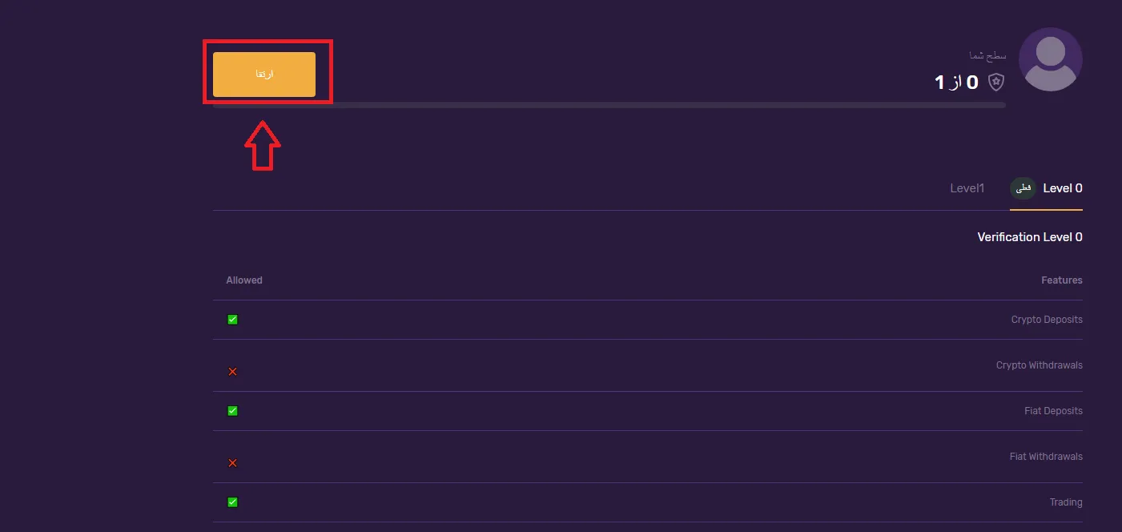The image size is (1122, 532).
Task: Click the red X for Fiat Withdrawals
Action: tap(232, 463)
